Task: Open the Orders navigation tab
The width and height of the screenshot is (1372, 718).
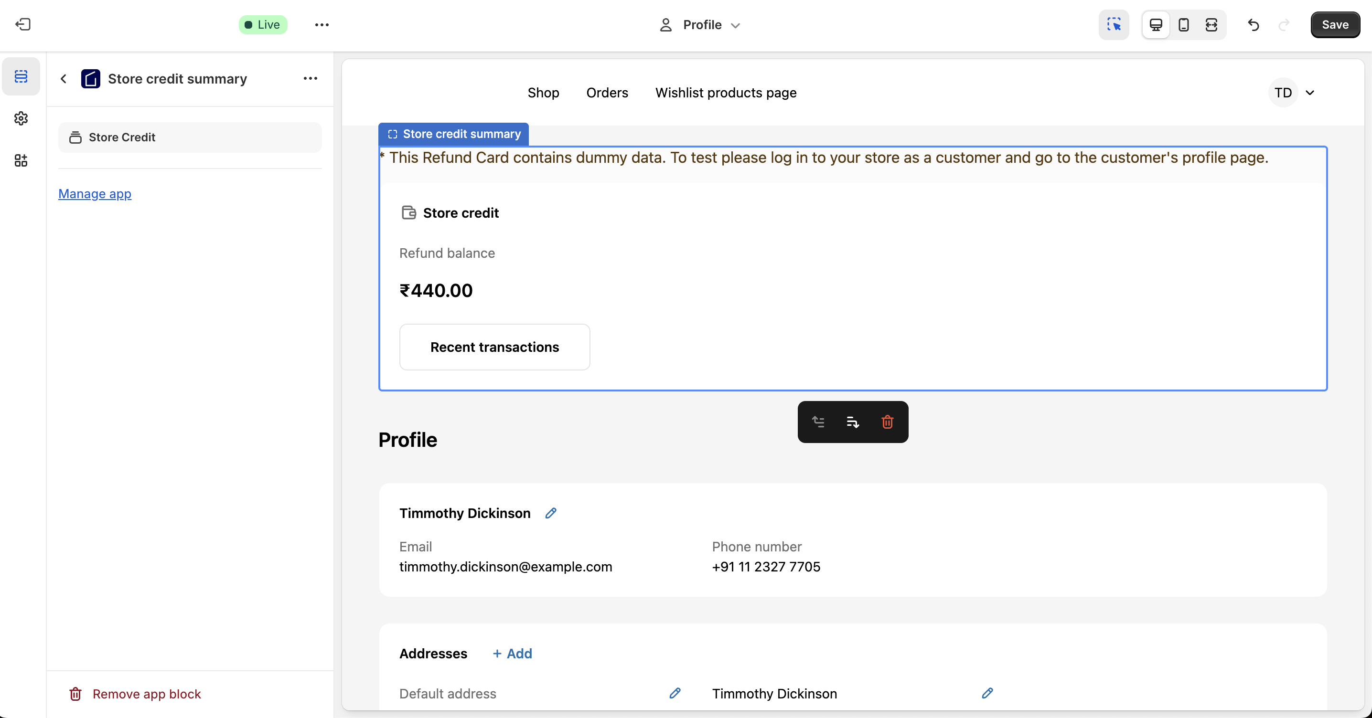Action: (607, 93)
